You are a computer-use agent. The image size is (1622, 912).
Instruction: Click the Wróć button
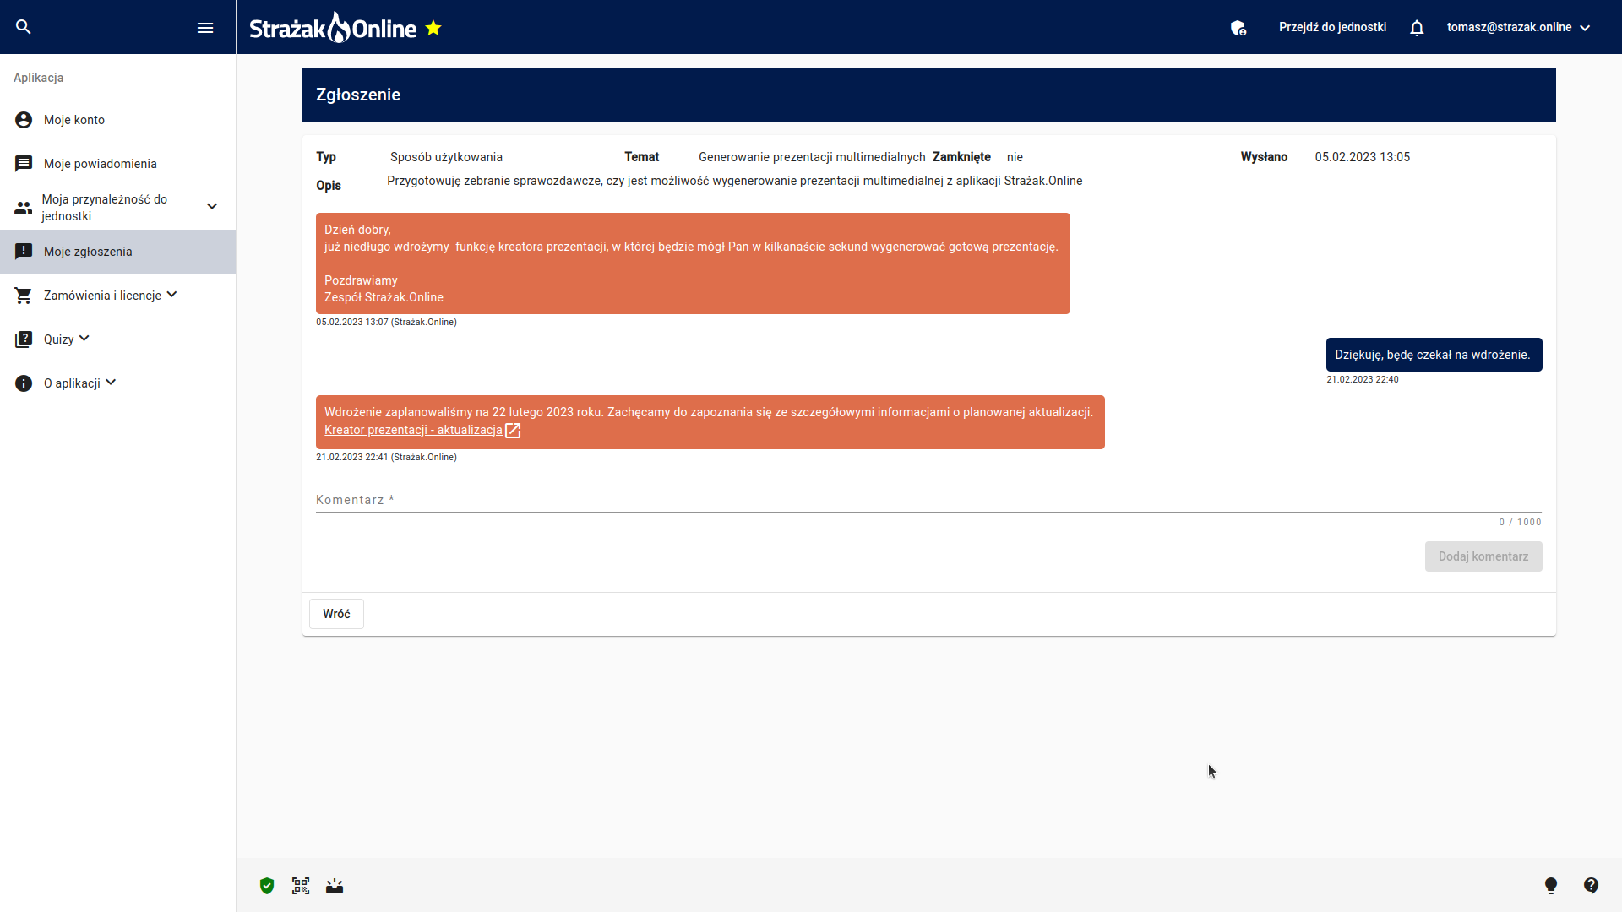tap(336, 614)
